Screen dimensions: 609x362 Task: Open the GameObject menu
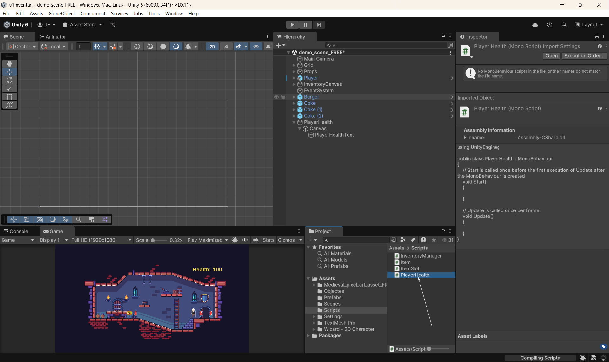click(62, 14)
